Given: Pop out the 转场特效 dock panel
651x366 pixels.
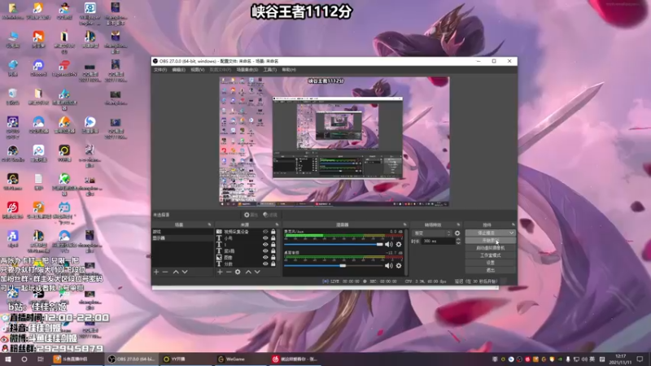Looking at the screenshot, I should tap(458, 224).
